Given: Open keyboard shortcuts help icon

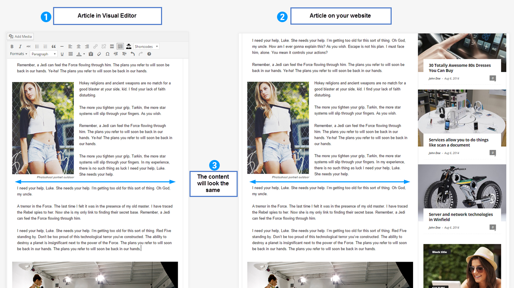Looking at the screenshot, I should coord(149,54).
